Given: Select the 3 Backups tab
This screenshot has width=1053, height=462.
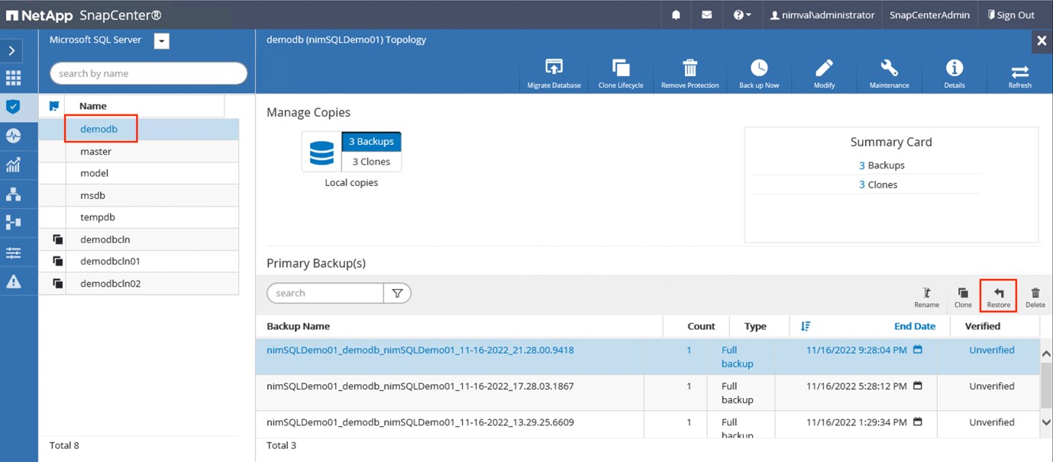Looking at the screenshot, I should pyautogui.click(x=371, y=142).
